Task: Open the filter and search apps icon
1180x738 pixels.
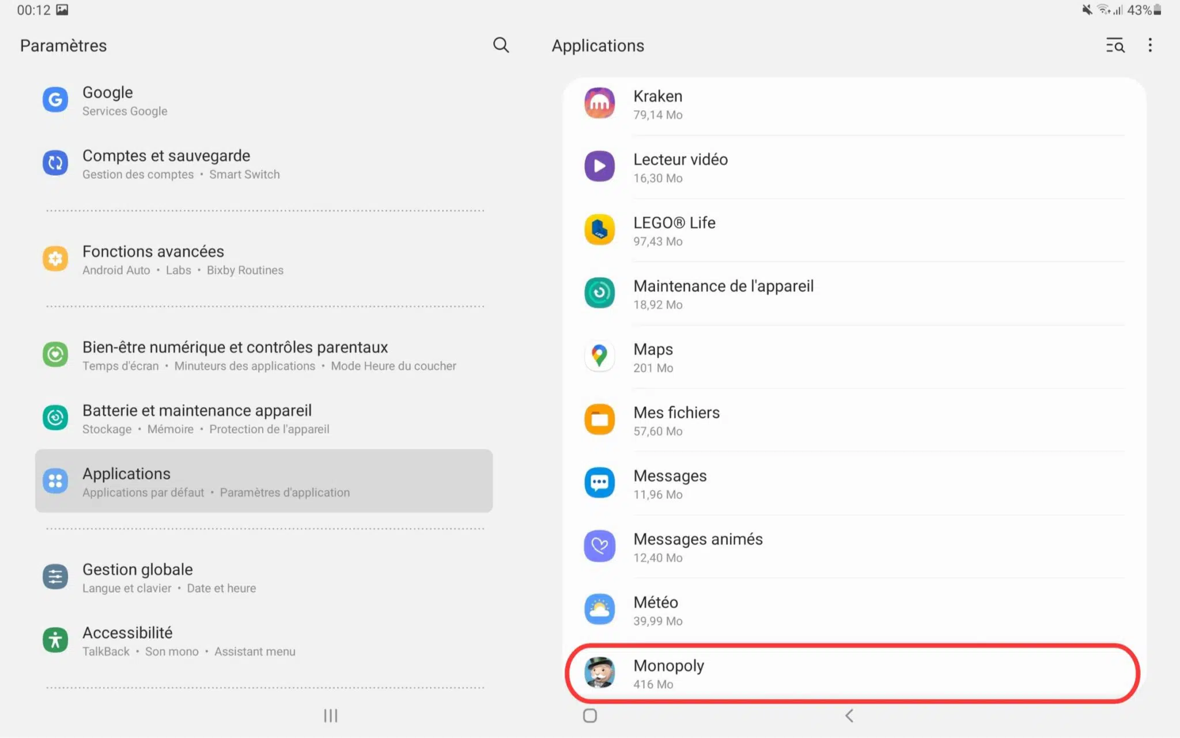Action: pos(1115,45)
